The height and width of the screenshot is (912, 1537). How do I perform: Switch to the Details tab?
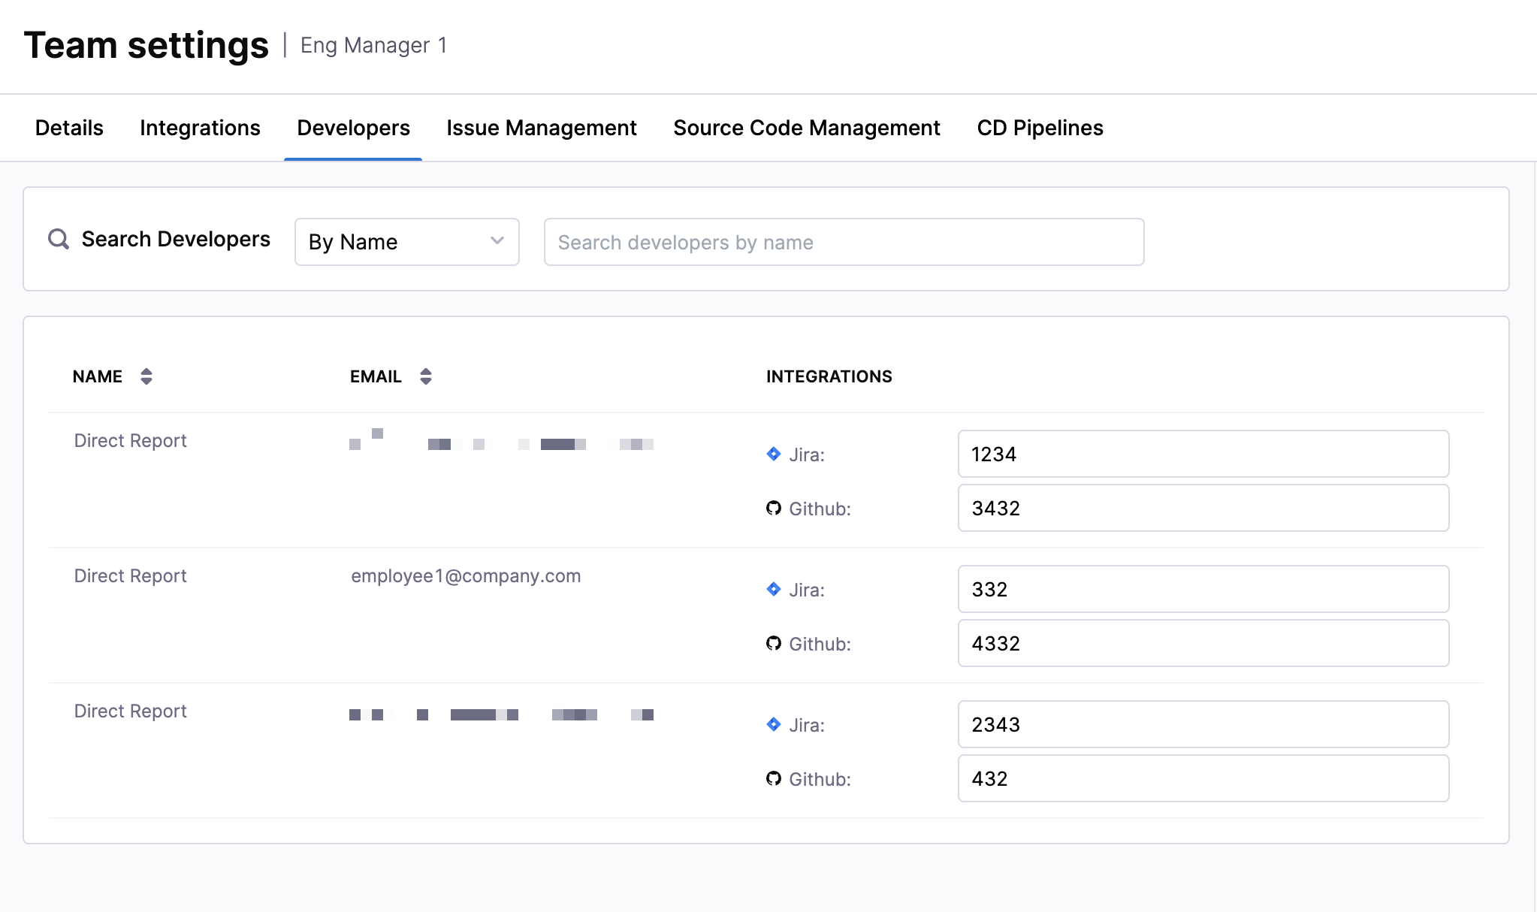click(x=69, y=128)
